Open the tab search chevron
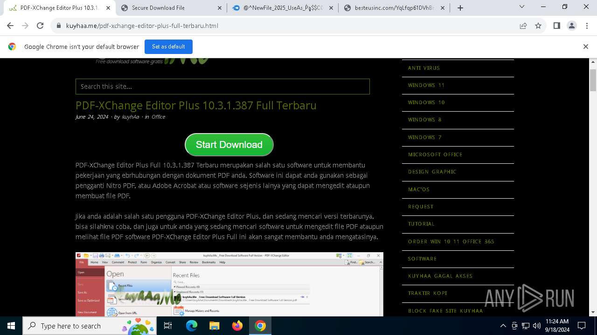The image size is (597, 335). 522,7
